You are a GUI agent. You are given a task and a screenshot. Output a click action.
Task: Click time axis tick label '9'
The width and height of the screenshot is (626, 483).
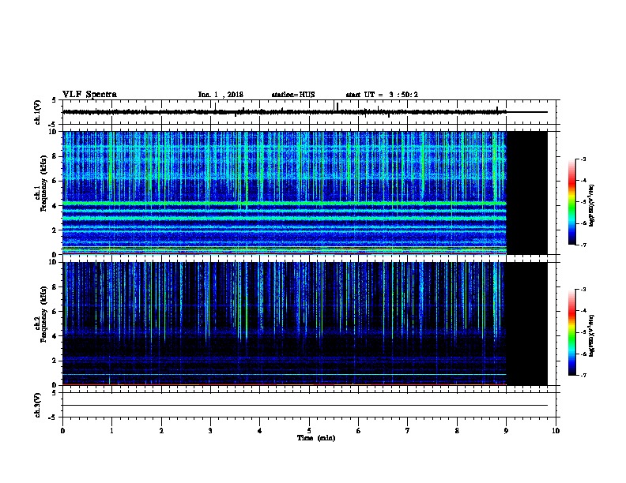pos(506,430)
